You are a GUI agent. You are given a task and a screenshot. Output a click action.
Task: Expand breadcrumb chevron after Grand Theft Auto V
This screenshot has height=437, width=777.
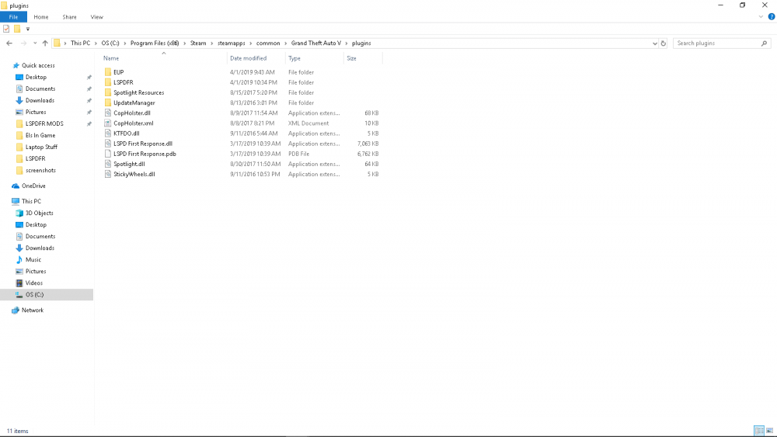(347, 43)
